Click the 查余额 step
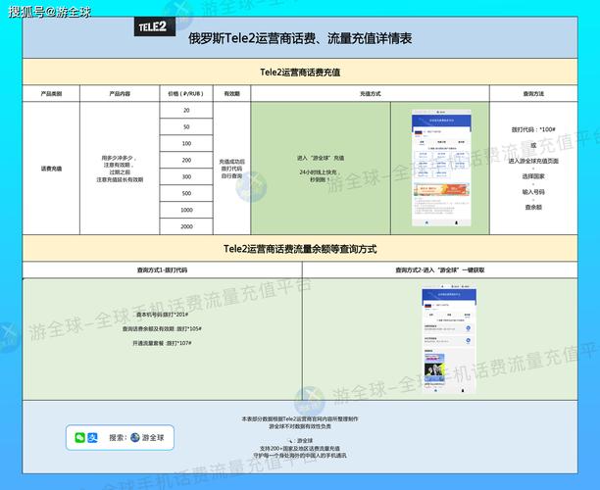Viewport: 600px width, 490px height. (533, 207)
